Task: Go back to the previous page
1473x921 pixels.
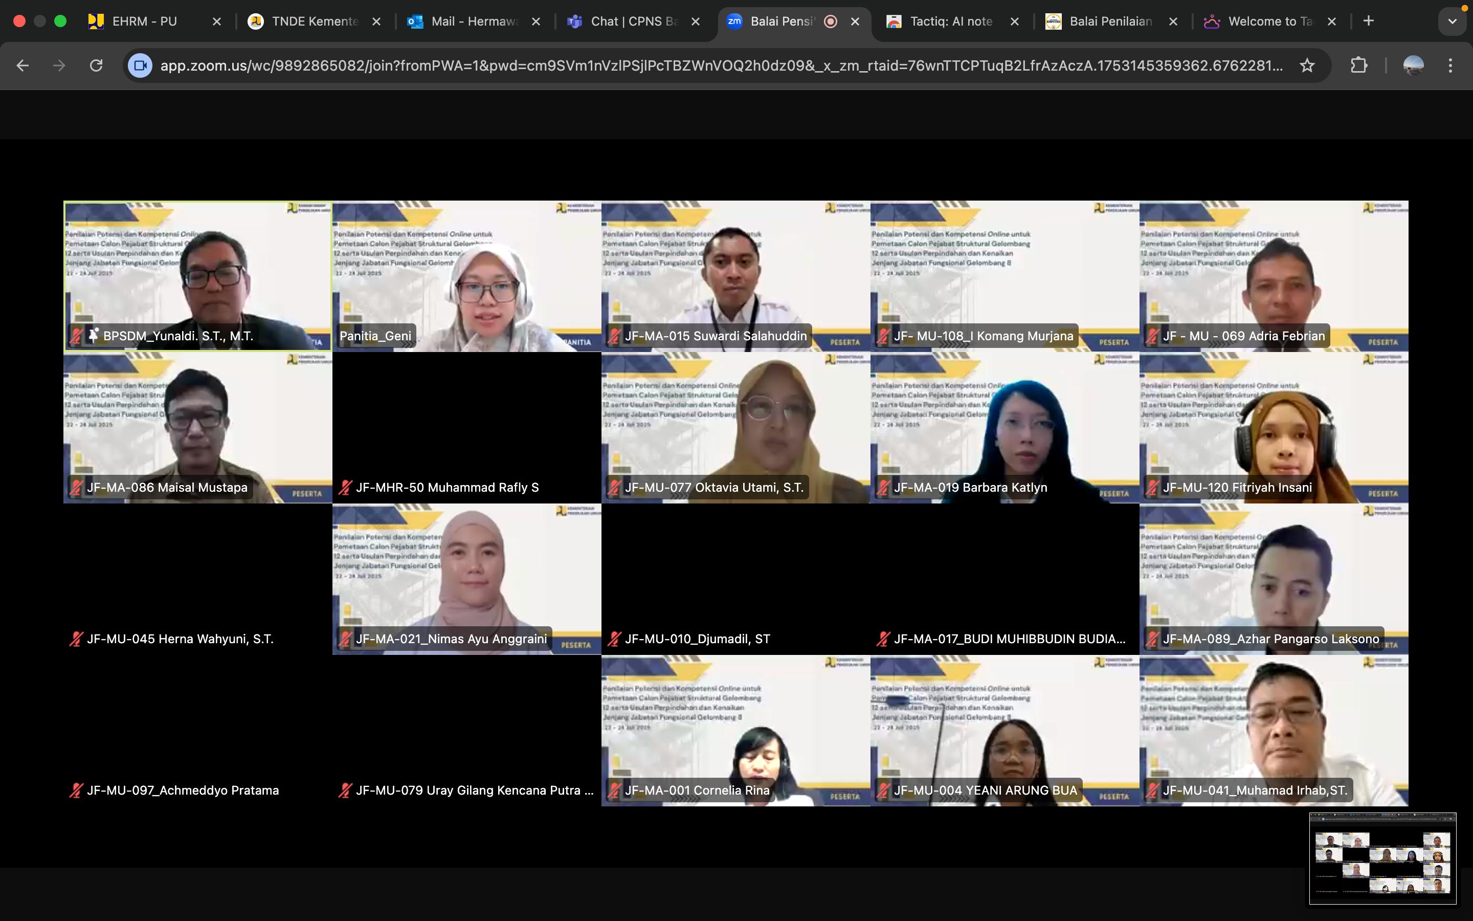Action: pos(23,65)
